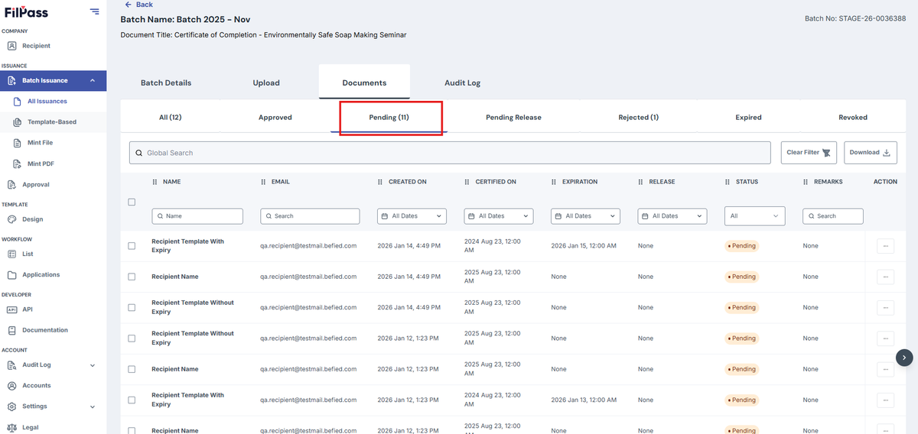
Task: Switch to the Batch Details tab
Action: pyautogui.click(x=166, y=83)
